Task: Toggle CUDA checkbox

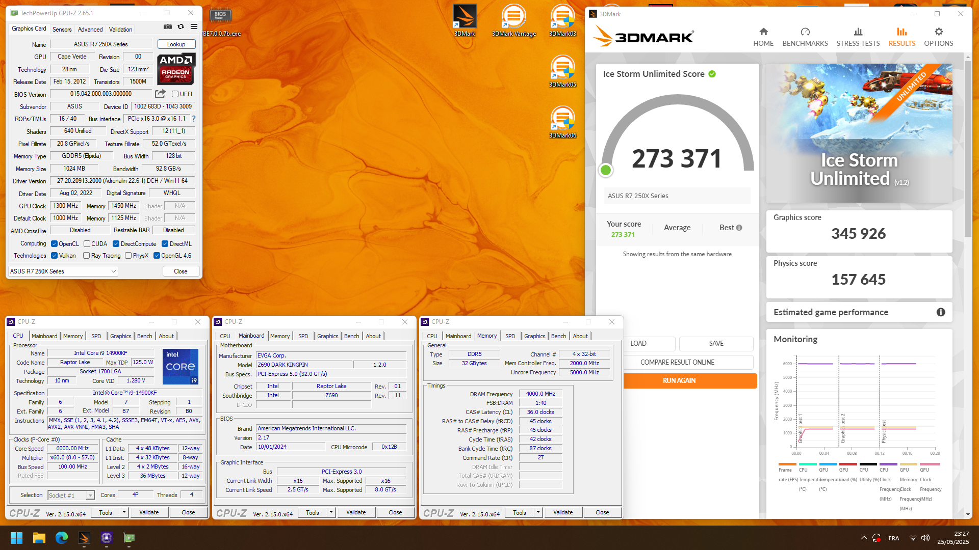Action: pyautogui.click(x=87, y=244)
